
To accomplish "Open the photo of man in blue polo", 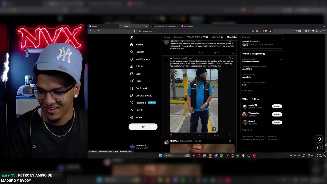I will [x=194, y=101].
